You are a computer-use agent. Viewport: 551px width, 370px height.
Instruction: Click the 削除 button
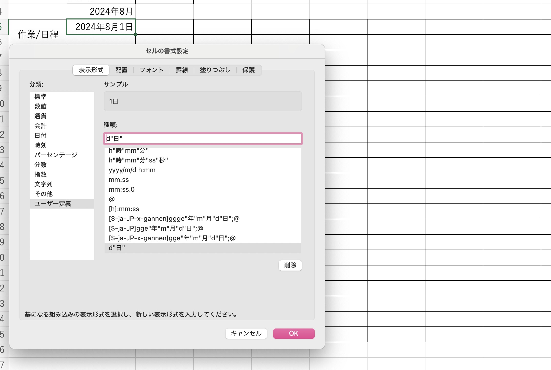(290, 265)
